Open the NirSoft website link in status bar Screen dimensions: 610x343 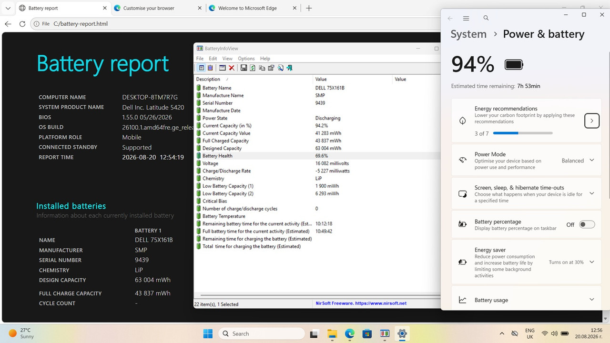pyautogui.click(x=361, y=303)
